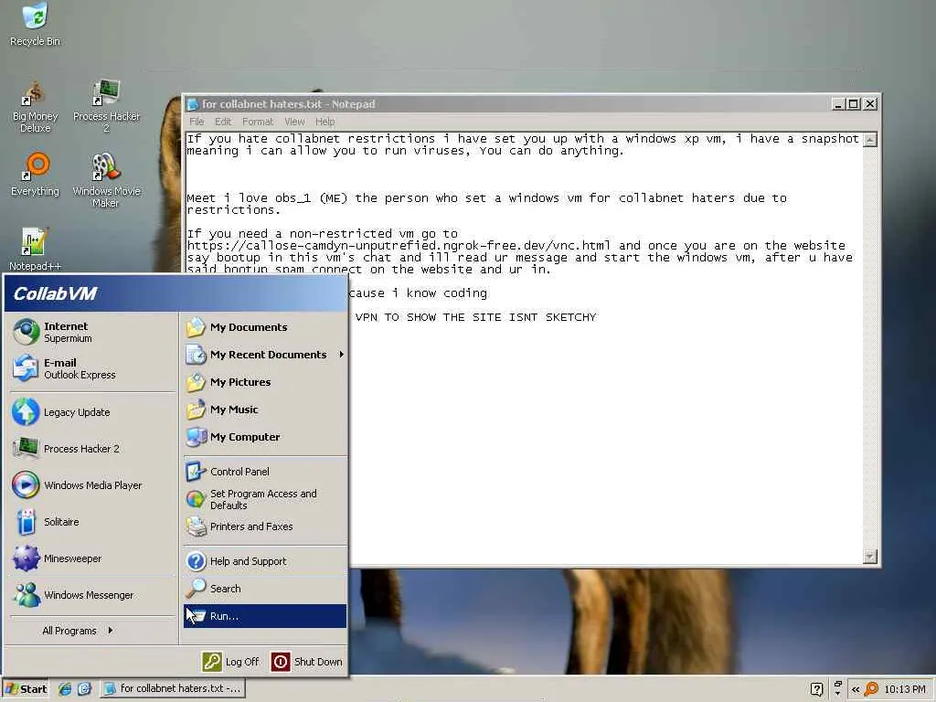This screenshot has width=936, height=702.
Task: Click Notepad scrollbar down arrow
Action: [870, 557]
